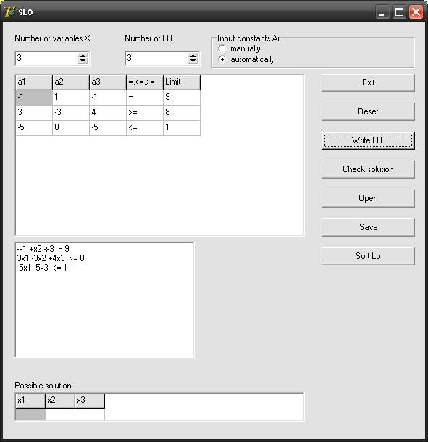Select the Limit column header
The width and height of the screenshot is (428, 442).
point(182,82)
